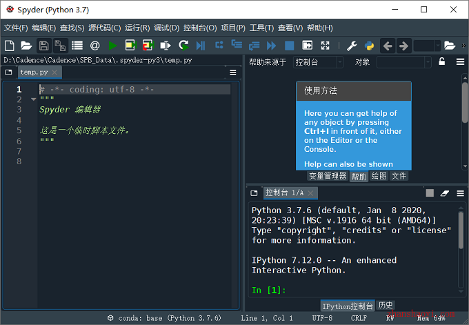Continue execution double-arrow icon

(x=271, y=46)
